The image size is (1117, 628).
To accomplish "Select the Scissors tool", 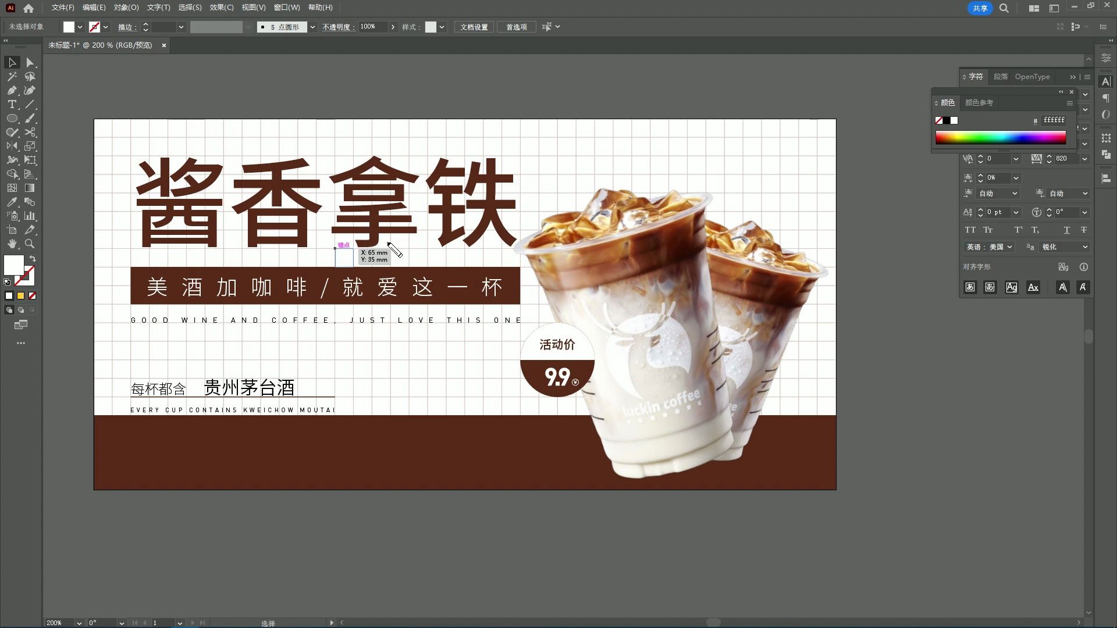I will 30,132.
